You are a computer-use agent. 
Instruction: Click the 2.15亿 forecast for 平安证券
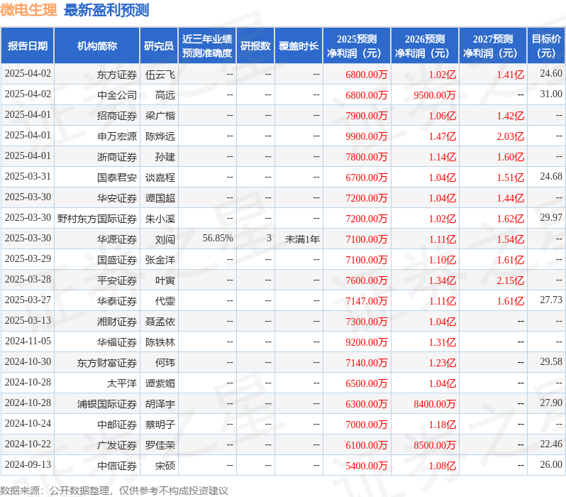(x=510, y=280)
